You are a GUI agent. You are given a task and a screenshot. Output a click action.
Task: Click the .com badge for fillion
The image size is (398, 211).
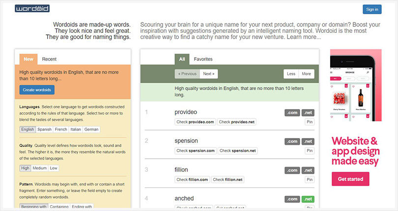[292, 170]
